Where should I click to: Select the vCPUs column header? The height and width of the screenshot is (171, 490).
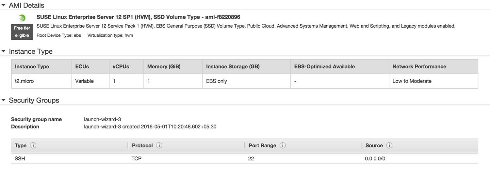click(121, 66)
